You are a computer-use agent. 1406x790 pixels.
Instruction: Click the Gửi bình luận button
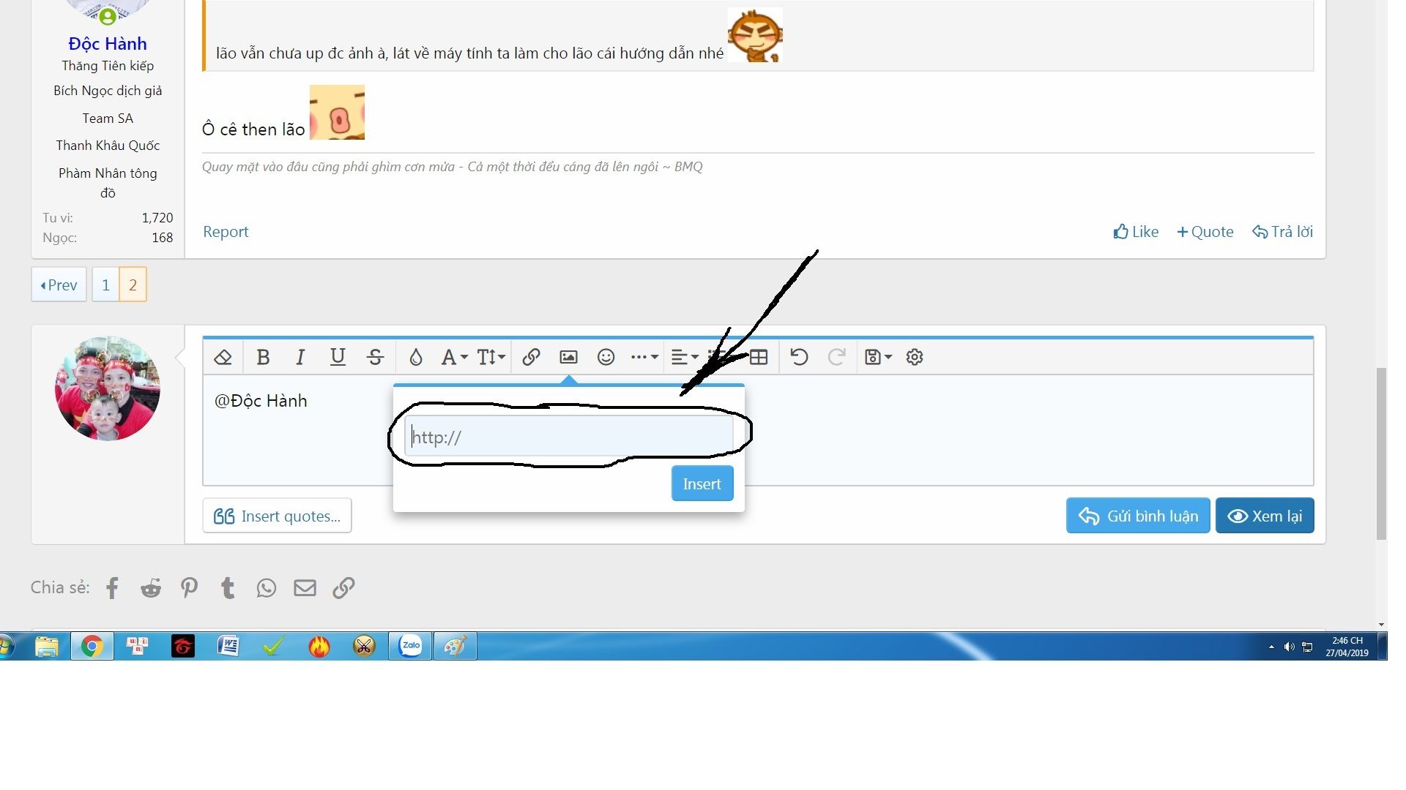pos(1137,516)
